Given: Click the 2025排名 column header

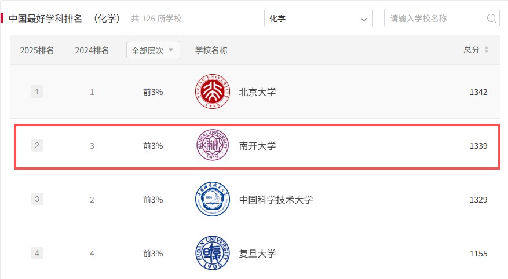Looking at the screenshot, I should coord(37,50).
